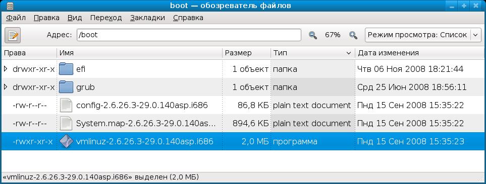Click the System.map text file icon
The image size is (486, 184).
click(x=66, y=124)
